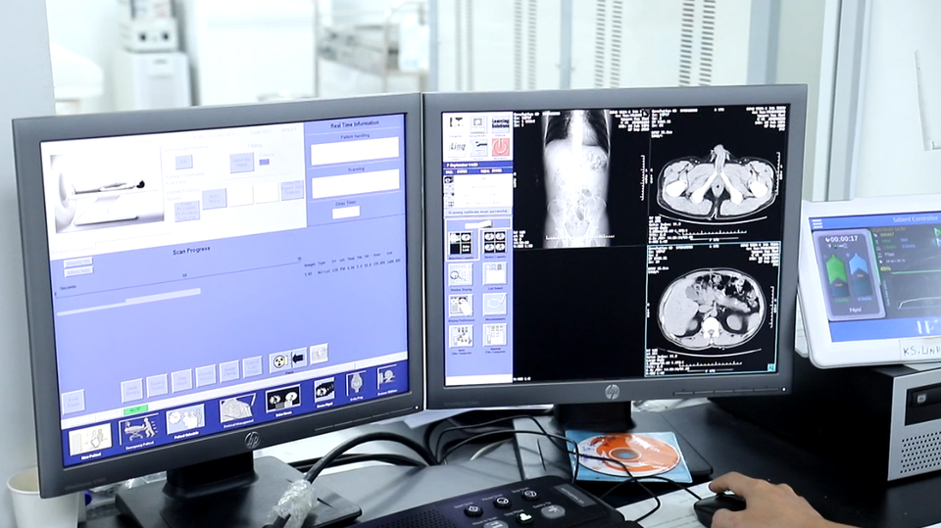Click the End Exam button
The width and height of the screenshot is (941, 528).
74,402
